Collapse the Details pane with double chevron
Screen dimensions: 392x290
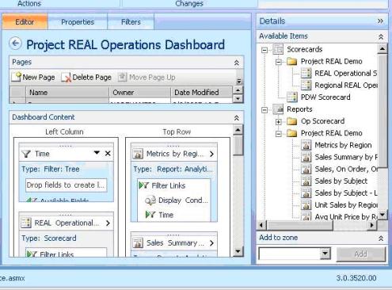pyautogui.click(x=380, y=21)
